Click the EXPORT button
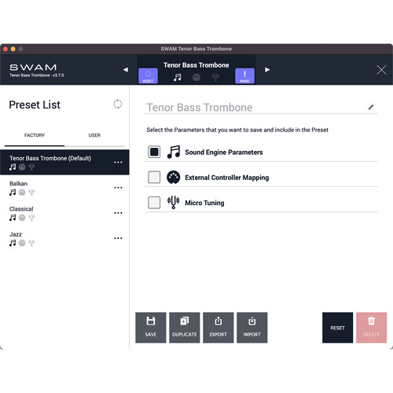 pos(219,328)
